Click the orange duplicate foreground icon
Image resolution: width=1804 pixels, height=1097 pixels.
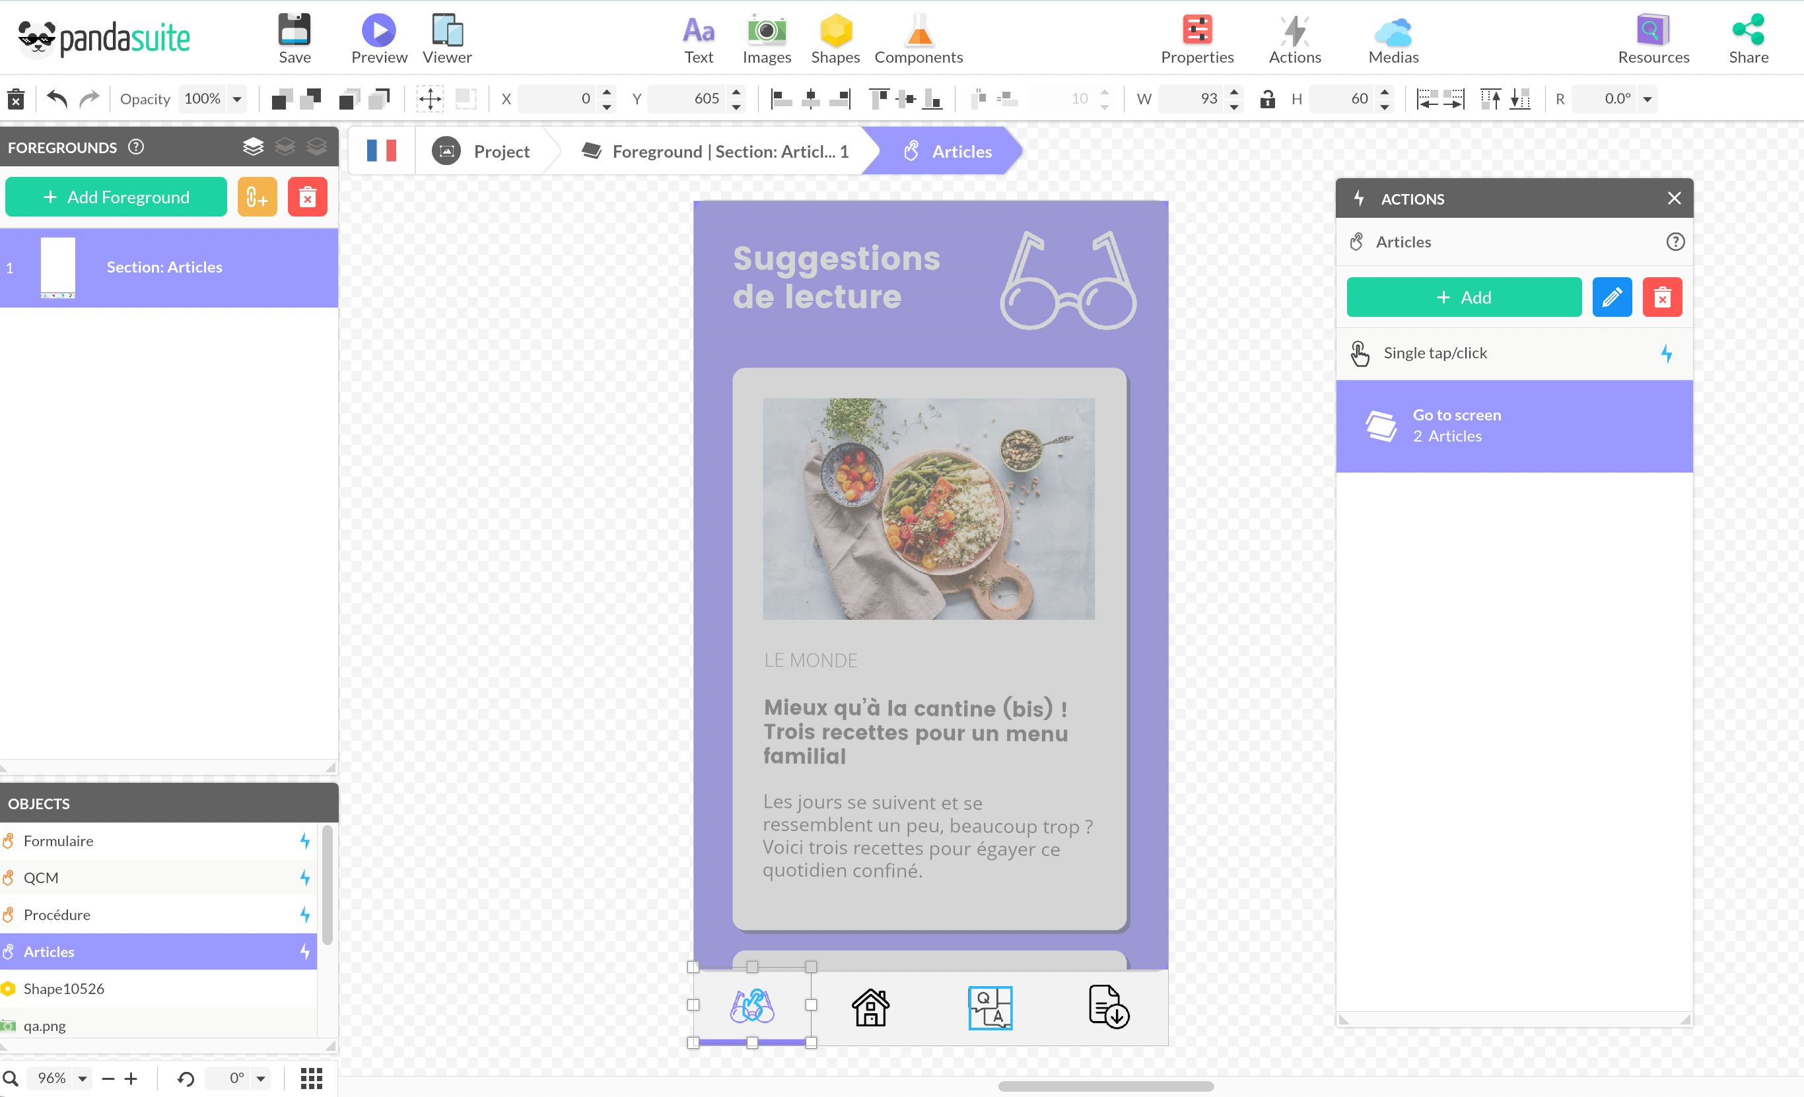click(x=257, y=197)
